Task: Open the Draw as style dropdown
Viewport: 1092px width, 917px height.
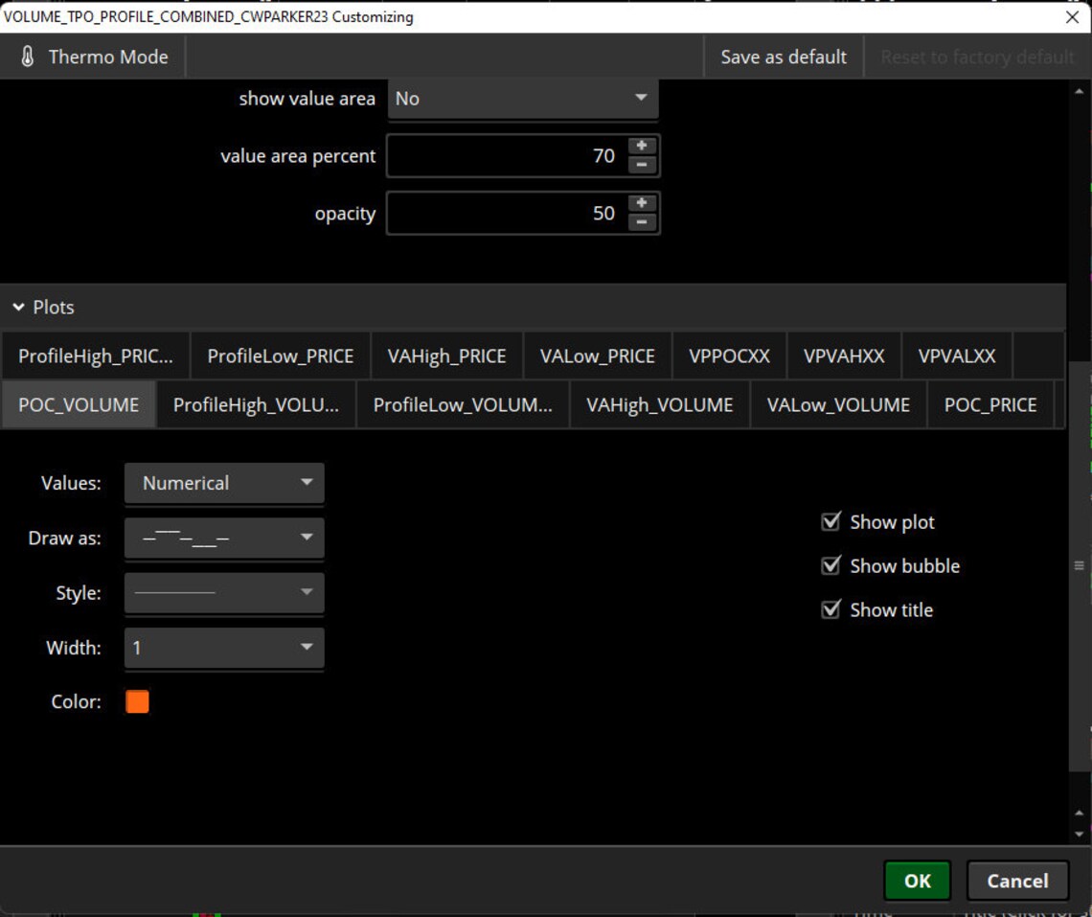Action: point(223,538)
